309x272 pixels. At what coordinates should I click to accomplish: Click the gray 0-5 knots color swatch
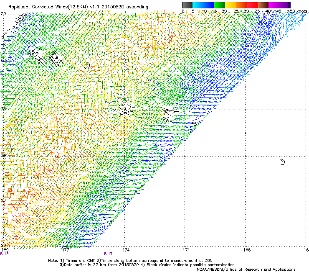(x=187, y=5)
